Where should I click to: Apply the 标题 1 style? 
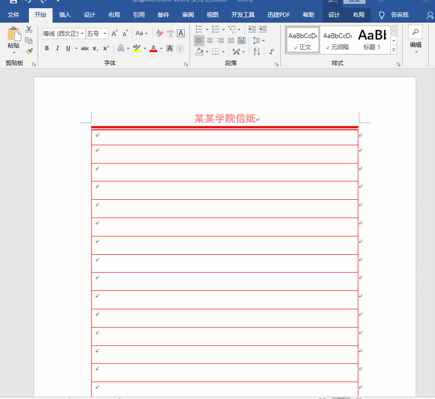(x=372, y=39)
